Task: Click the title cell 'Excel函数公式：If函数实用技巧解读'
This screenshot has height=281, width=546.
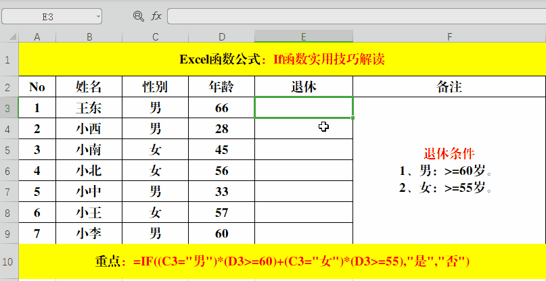Action: click(282, 59)
